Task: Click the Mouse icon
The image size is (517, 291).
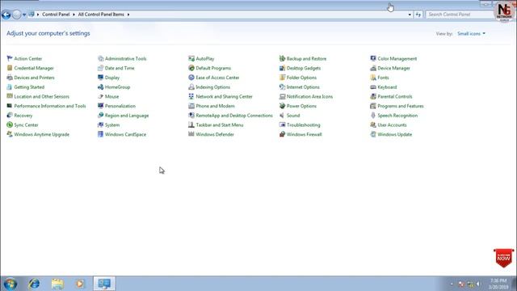Action: pos(100,96)
